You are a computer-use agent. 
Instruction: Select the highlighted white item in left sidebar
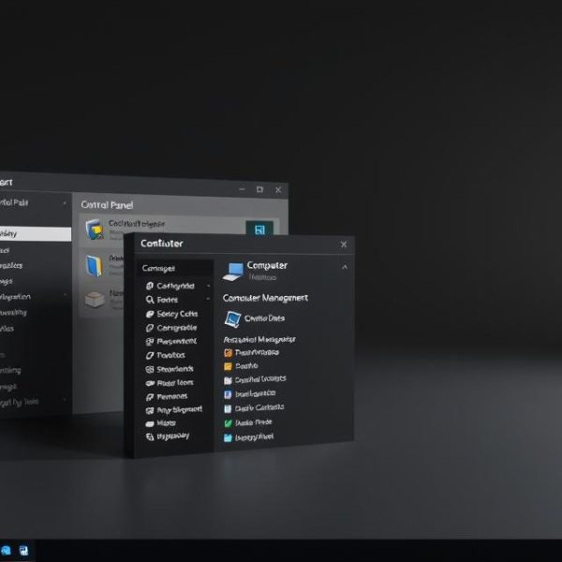pyautogui.click(x=35, y=233)
